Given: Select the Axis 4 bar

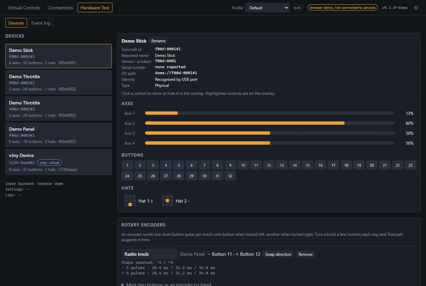Looking at the screenshot, I should pos(270,143).
